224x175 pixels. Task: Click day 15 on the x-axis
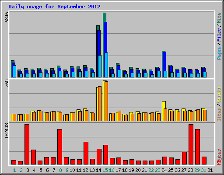105,170
